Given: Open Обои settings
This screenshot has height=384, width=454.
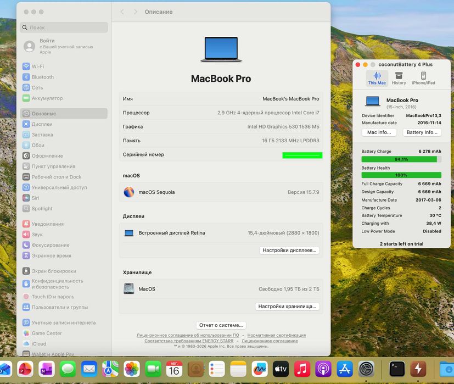Looking at the screenshot, I should coord(64,145).
